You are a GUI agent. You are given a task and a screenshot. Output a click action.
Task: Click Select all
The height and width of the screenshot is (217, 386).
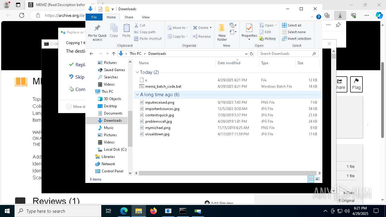tap(292, 25)
